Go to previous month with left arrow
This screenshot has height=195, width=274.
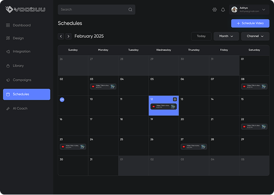[x=61, y=36]
